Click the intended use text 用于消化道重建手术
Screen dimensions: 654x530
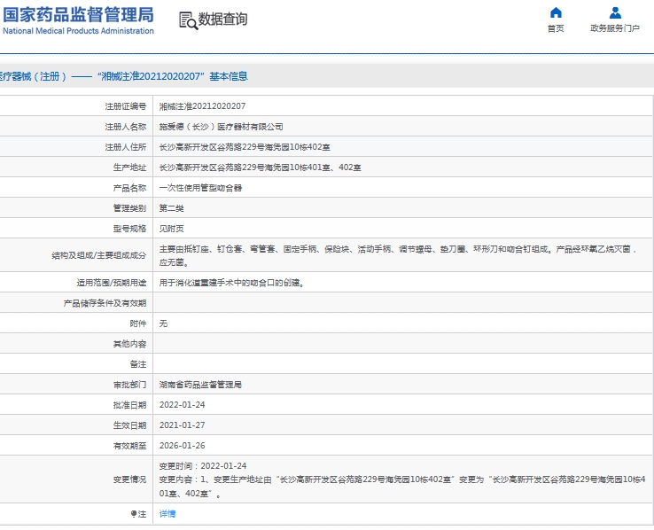tap(197, 283)
